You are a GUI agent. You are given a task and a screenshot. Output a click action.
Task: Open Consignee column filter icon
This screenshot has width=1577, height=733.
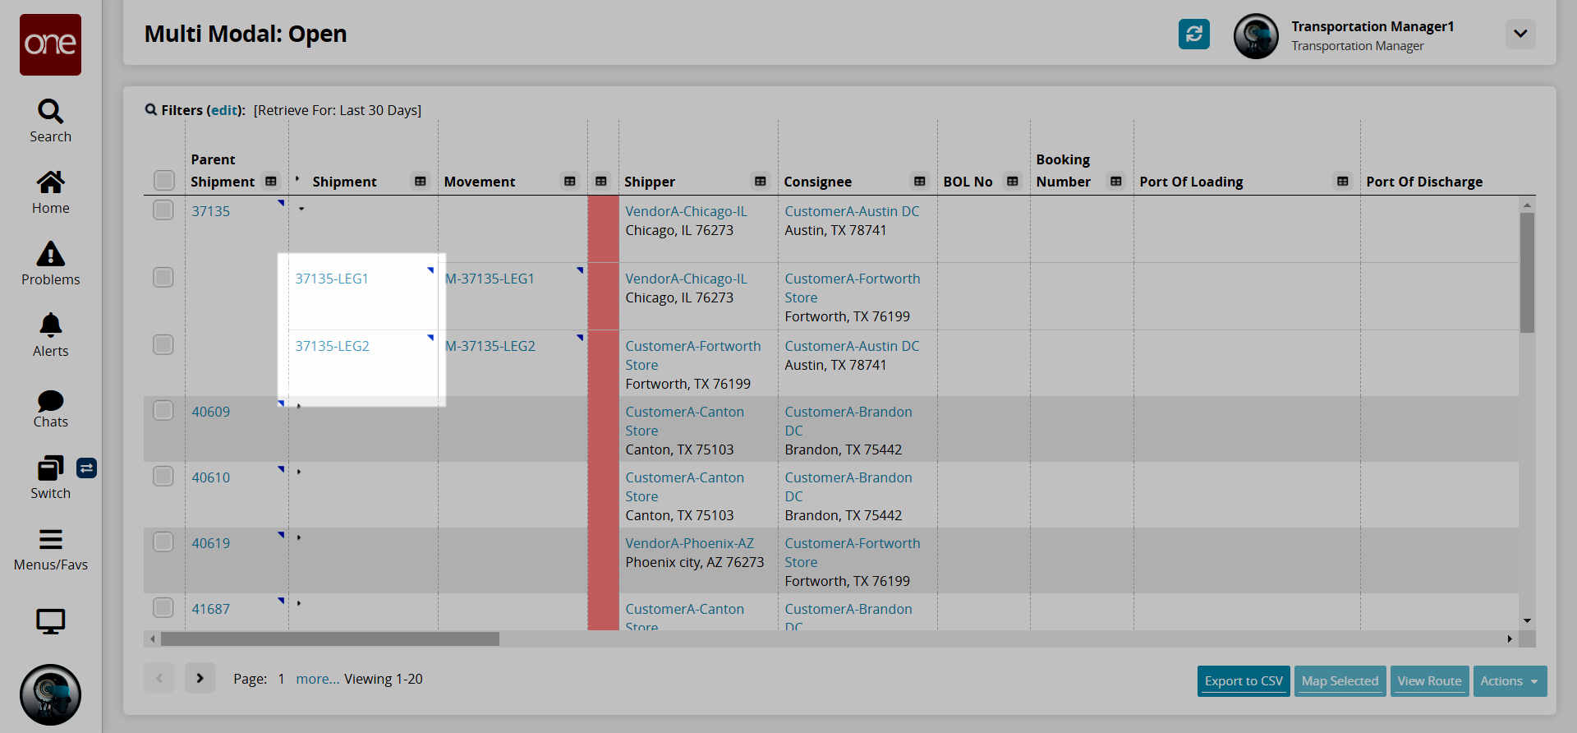coord(920,181)
